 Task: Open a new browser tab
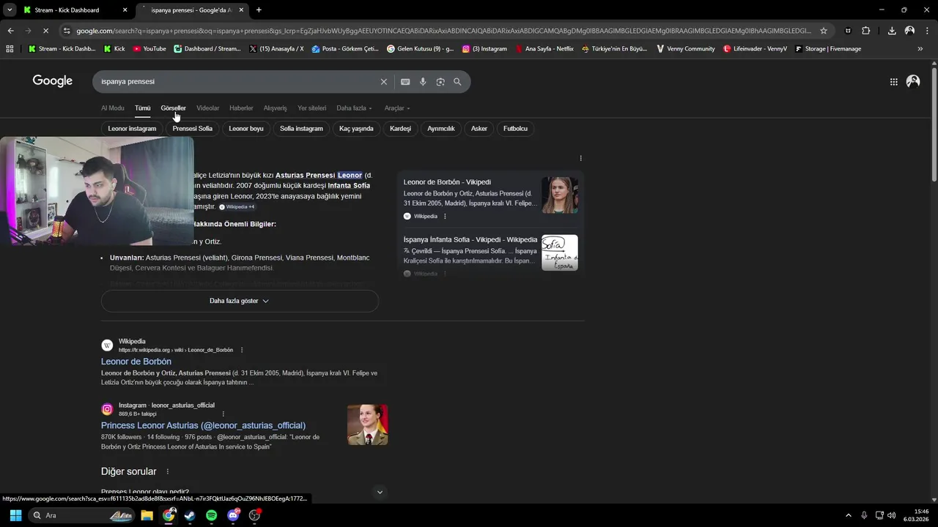click(x=259, y=10)
